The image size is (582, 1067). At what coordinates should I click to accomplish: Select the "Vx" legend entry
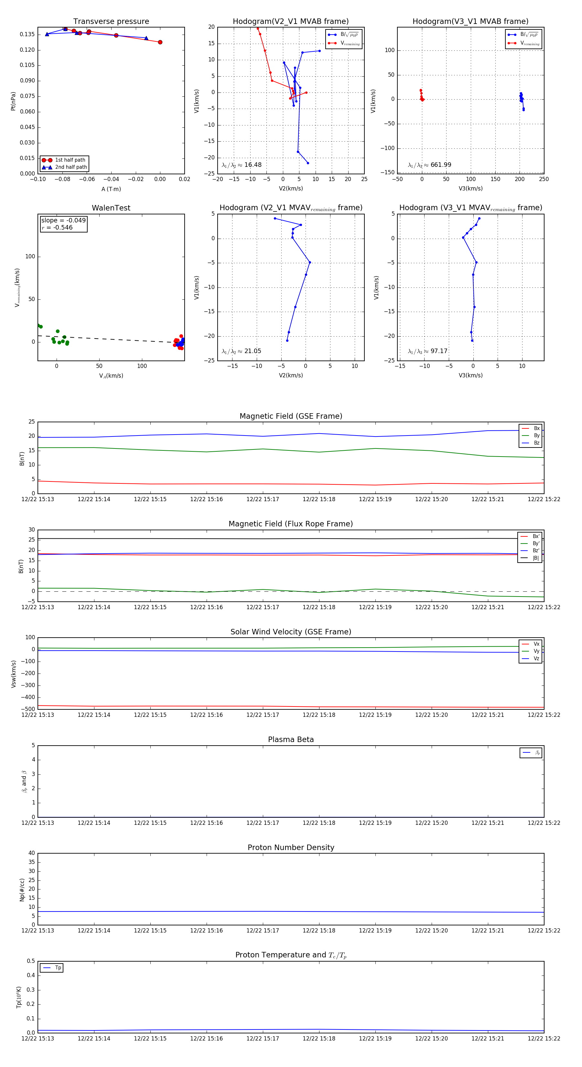(x=531, y=644)
